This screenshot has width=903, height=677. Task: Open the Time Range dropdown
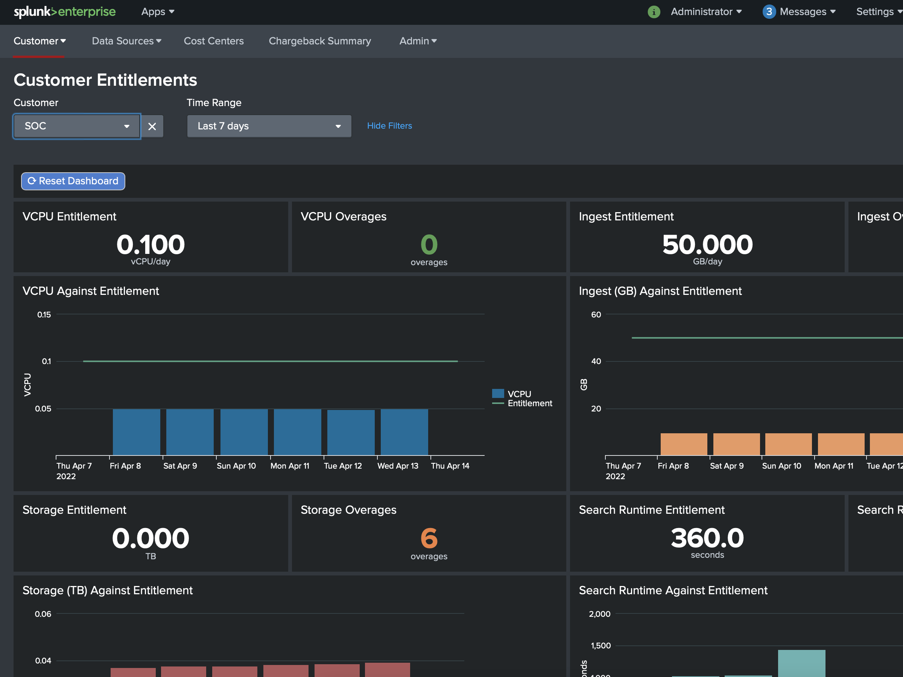pyautogui.click(x=269, y=126)
